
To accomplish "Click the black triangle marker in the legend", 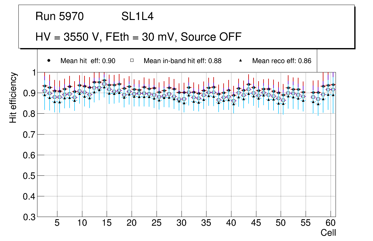I will click(x=240, y=61).
